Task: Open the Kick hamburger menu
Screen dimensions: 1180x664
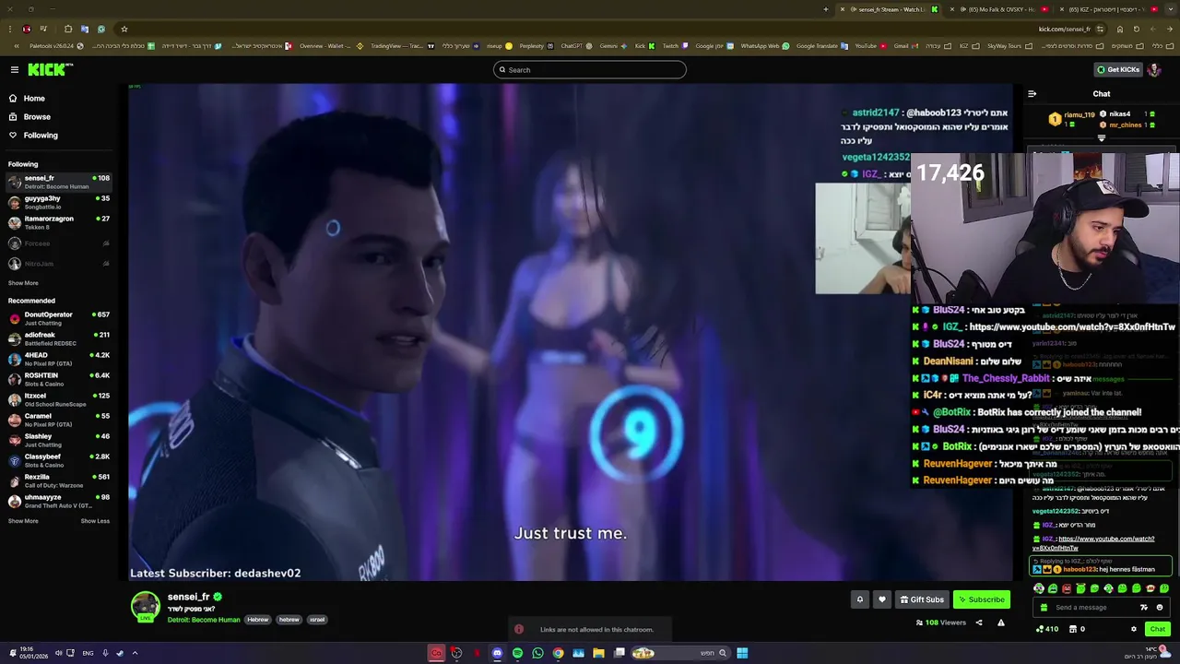Action: tap(15, 69)
